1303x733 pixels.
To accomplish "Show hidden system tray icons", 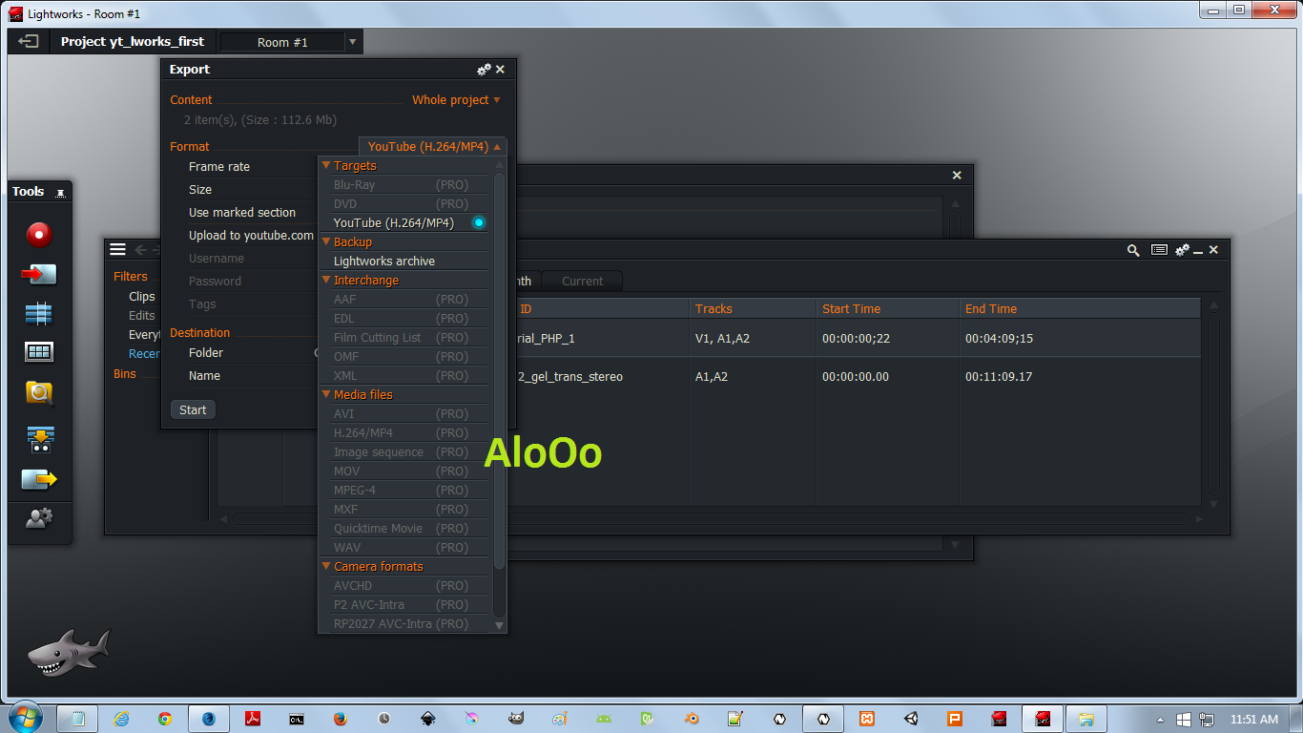I will point(1160,720).
